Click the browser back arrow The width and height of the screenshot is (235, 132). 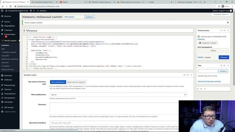tap(3, 6)
